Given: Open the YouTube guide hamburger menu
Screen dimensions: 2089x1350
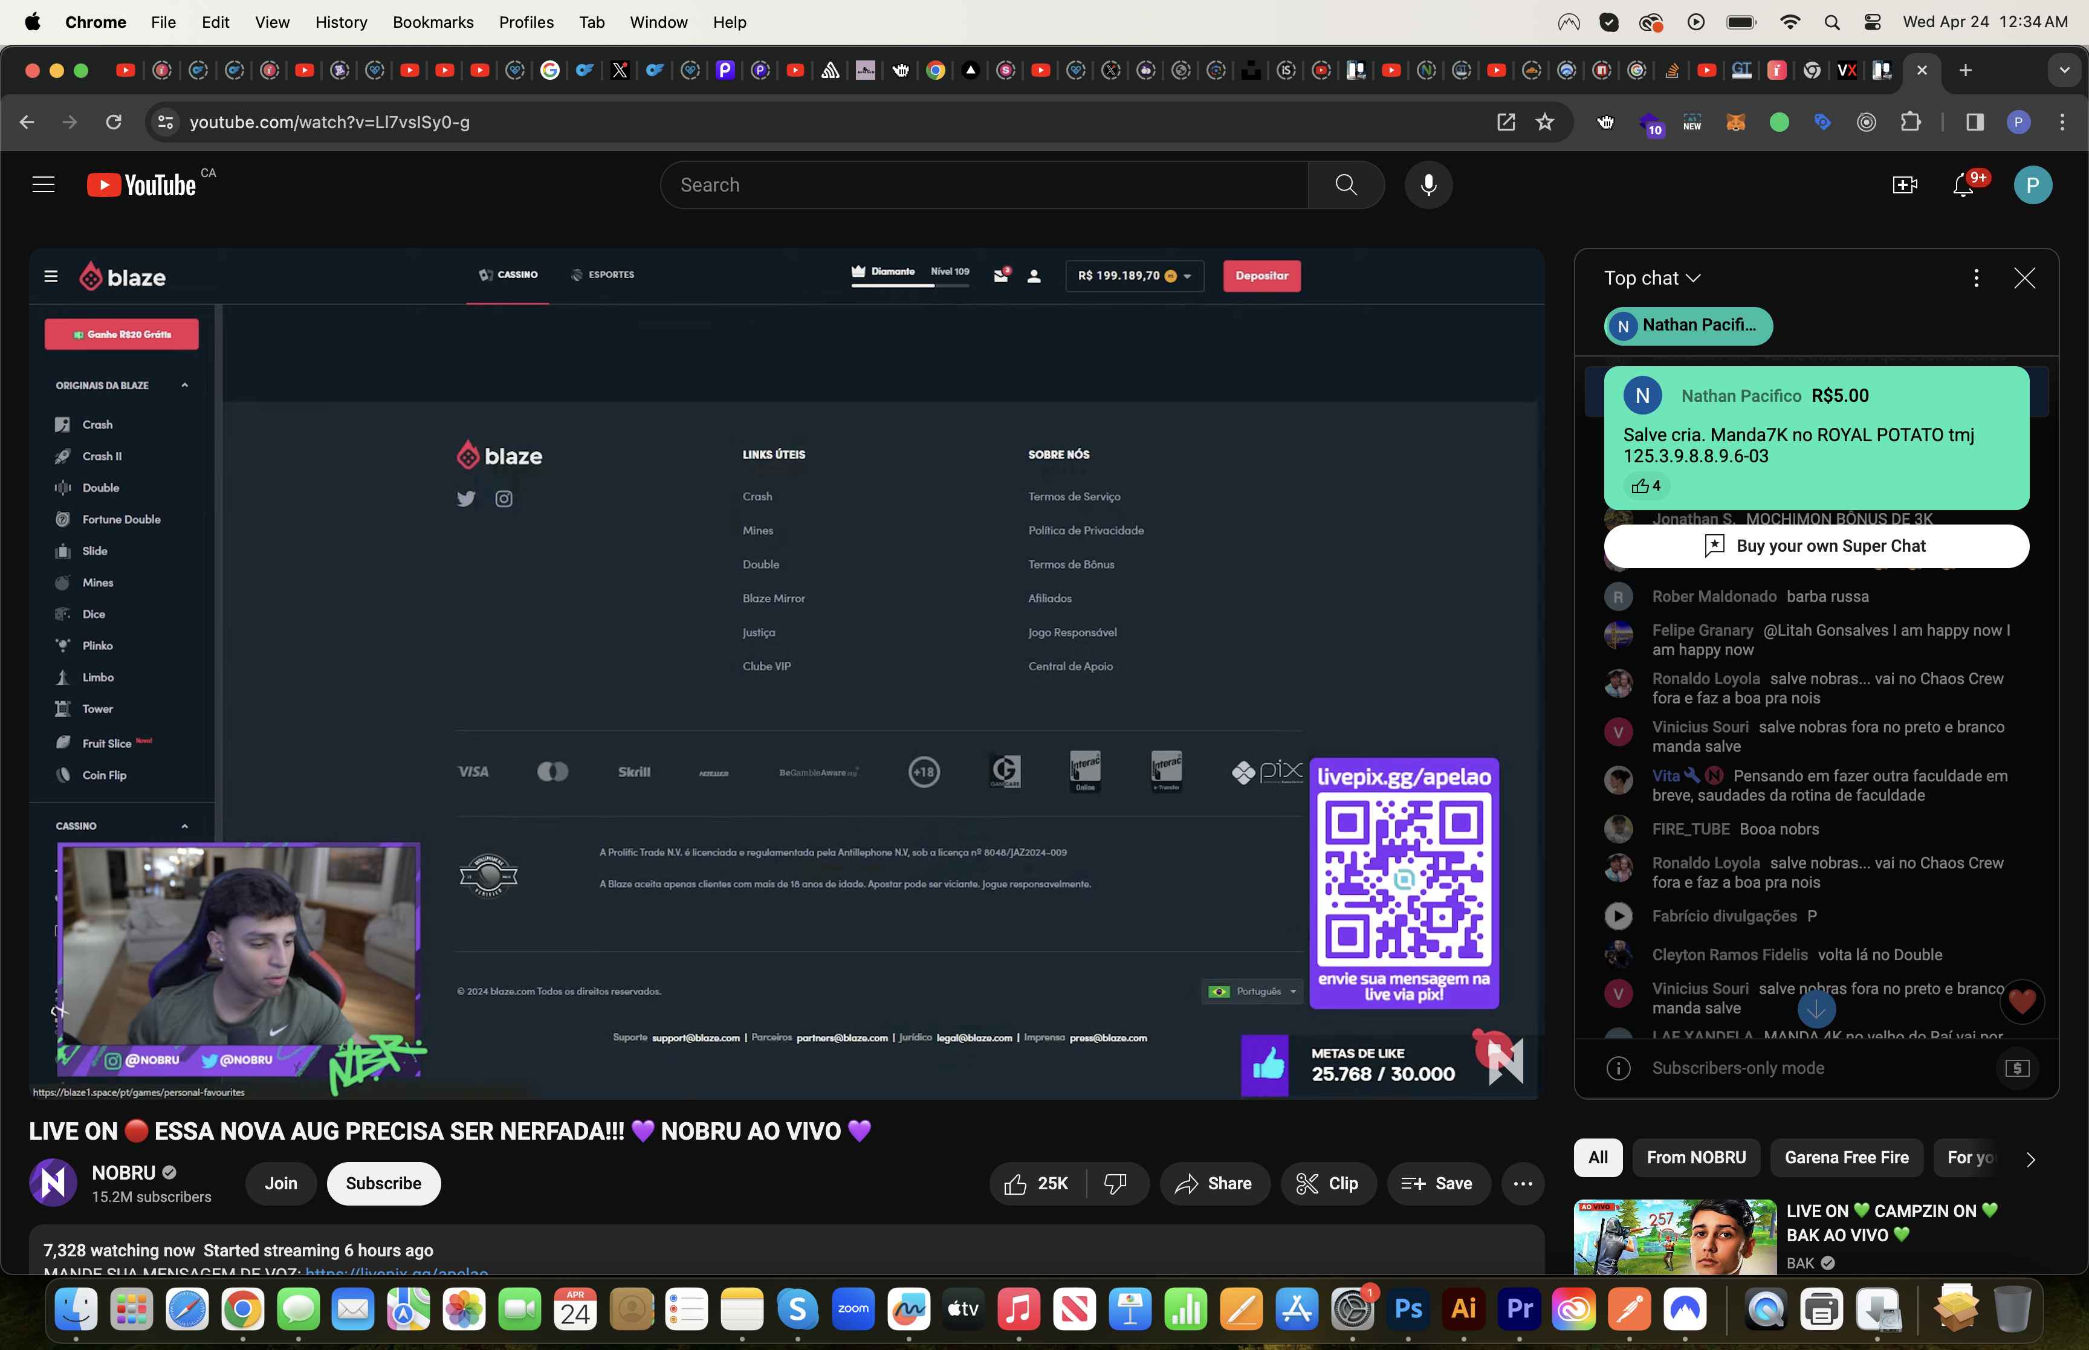Looking at the screenshot, I should (43, 185).
